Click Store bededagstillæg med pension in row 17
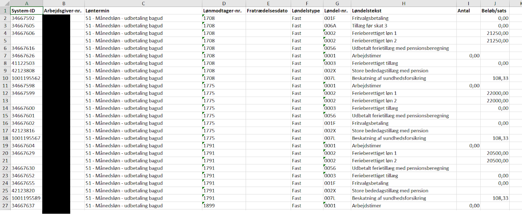This screenshot has width=522, height=214. [404, 131]
